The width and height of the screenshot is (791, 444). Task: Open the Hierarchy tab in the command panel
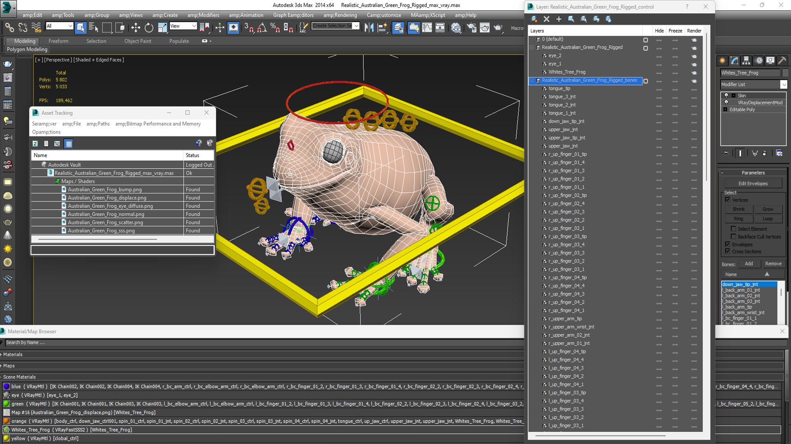click(746, 60)
